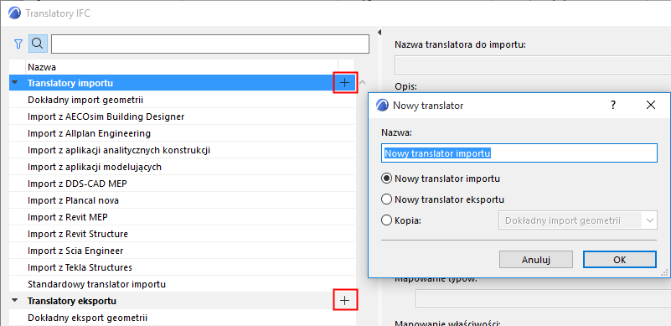Screen dimensions: 671x326
Task: Click the help question mark in Nowy translator
Action: click(x=613, y=105)
